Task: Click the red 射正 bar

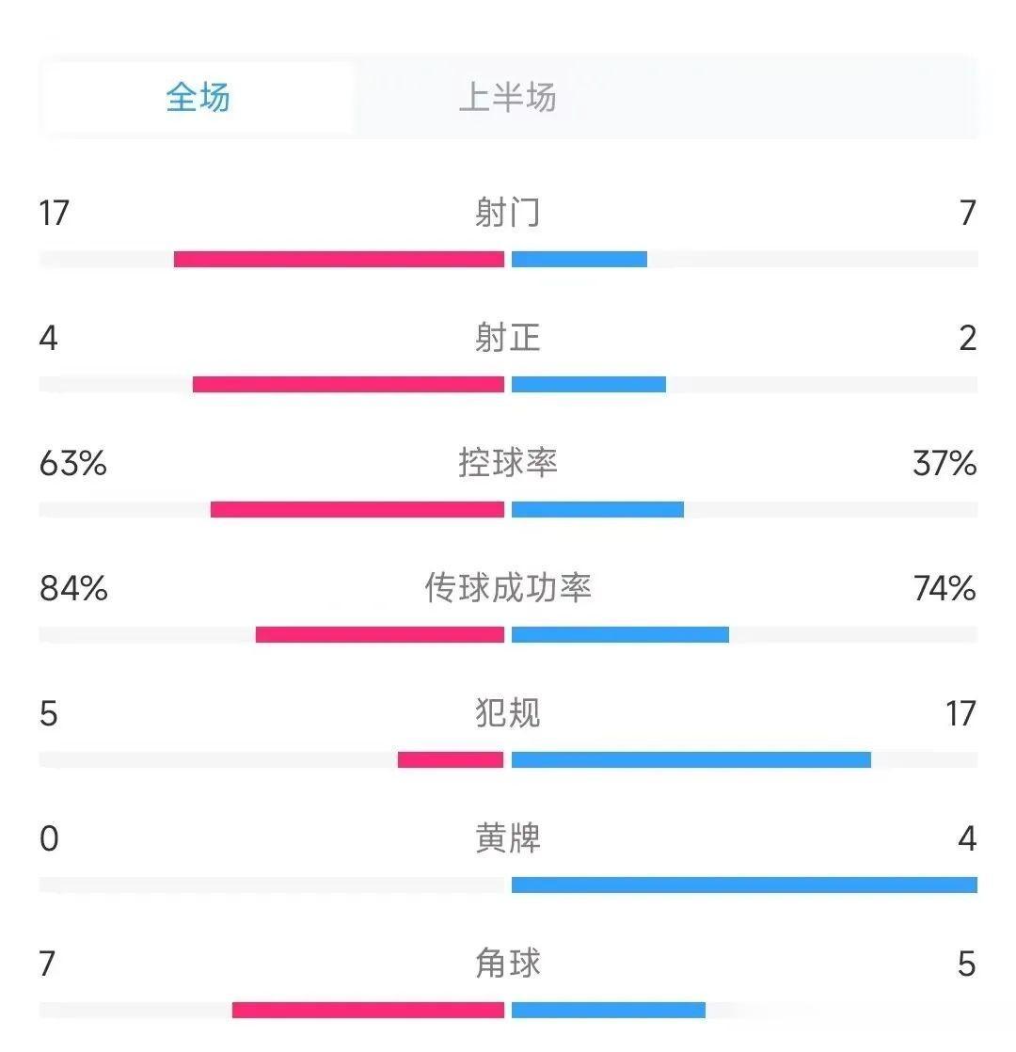Action: [348, 384]
